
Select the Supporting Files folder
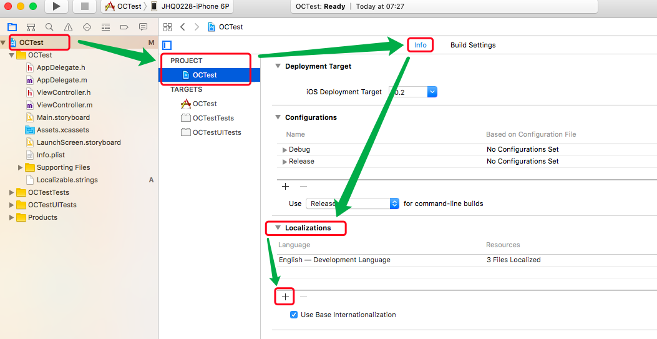[x=63, y=167]
